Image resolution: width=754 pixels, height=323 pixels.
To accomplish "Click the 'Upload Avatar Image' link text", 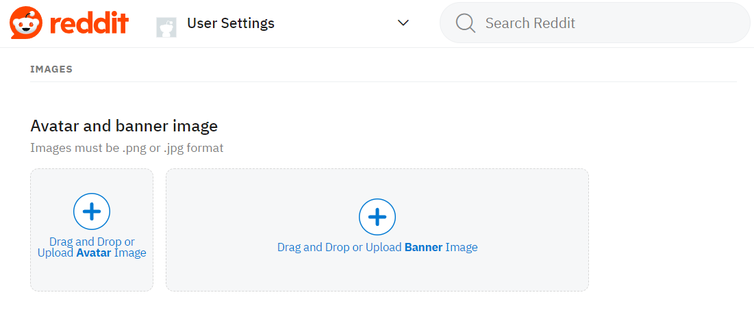I will pyautogui.click(x=92, y=253).
